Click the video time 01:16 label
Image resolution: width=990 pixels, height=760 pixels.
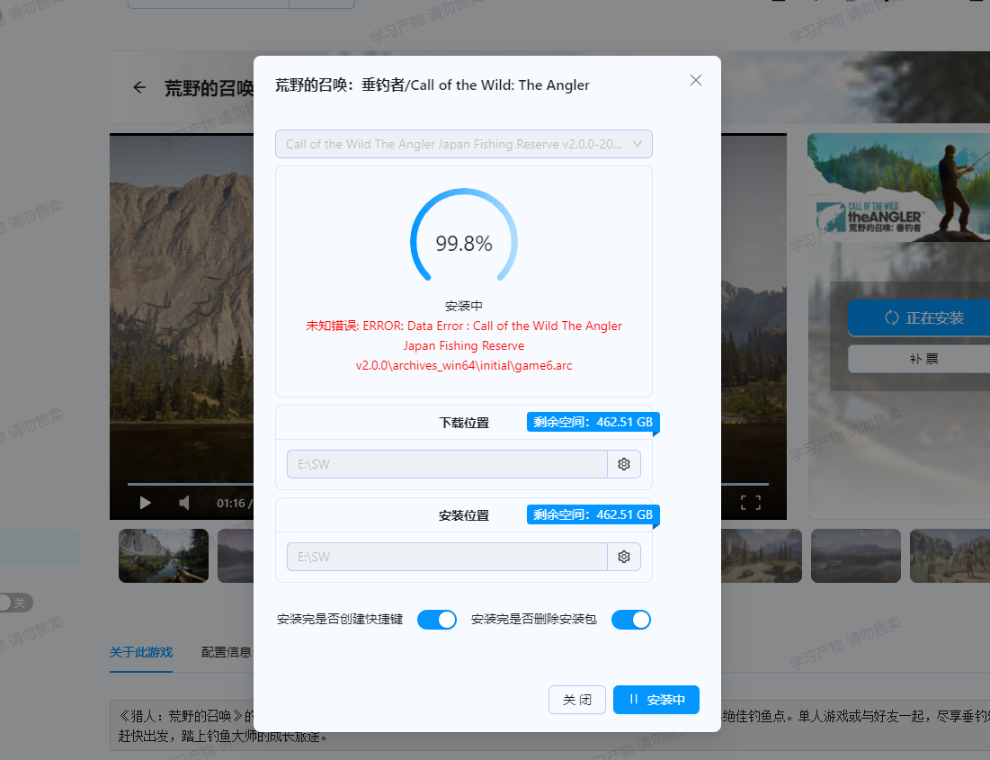[231, 504]
